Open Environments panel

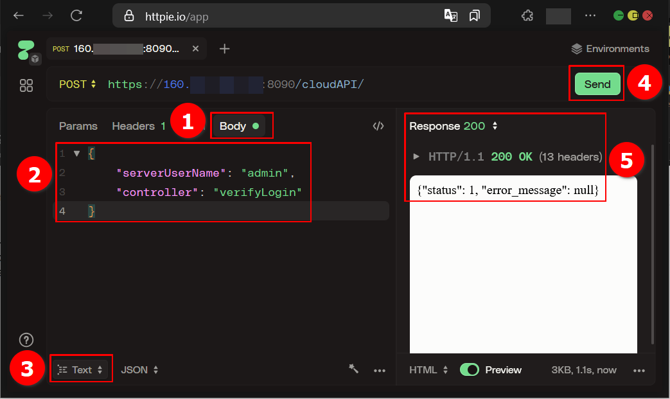pos(610,49)
